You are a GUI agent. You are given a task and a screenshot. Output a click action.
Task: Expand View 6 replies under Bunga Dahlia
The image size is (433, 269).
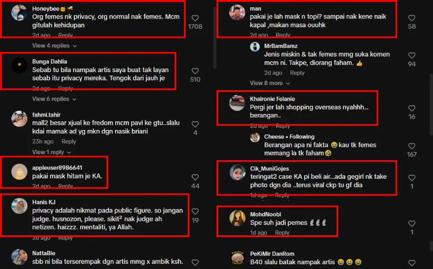55,99
